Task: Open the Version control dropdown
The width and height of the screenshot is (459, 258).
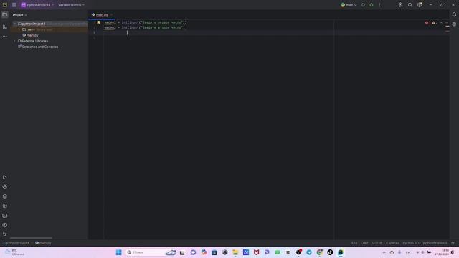Action: point(71,5)
